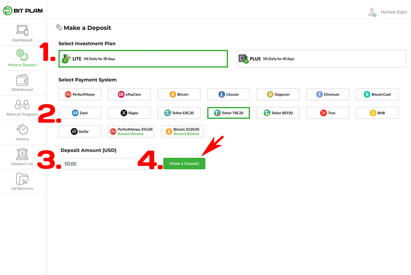Viewport: 411px width, 275px height.
Task: Choose Bitcoin payment system
Action: pyautogui.click(x=179, y=94)
